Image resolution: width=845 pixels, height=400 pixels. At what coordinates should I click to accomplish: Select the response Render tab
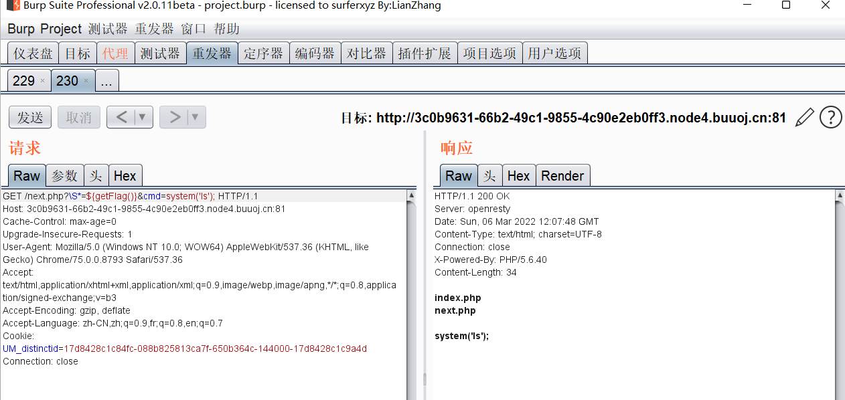coord(562,176)
